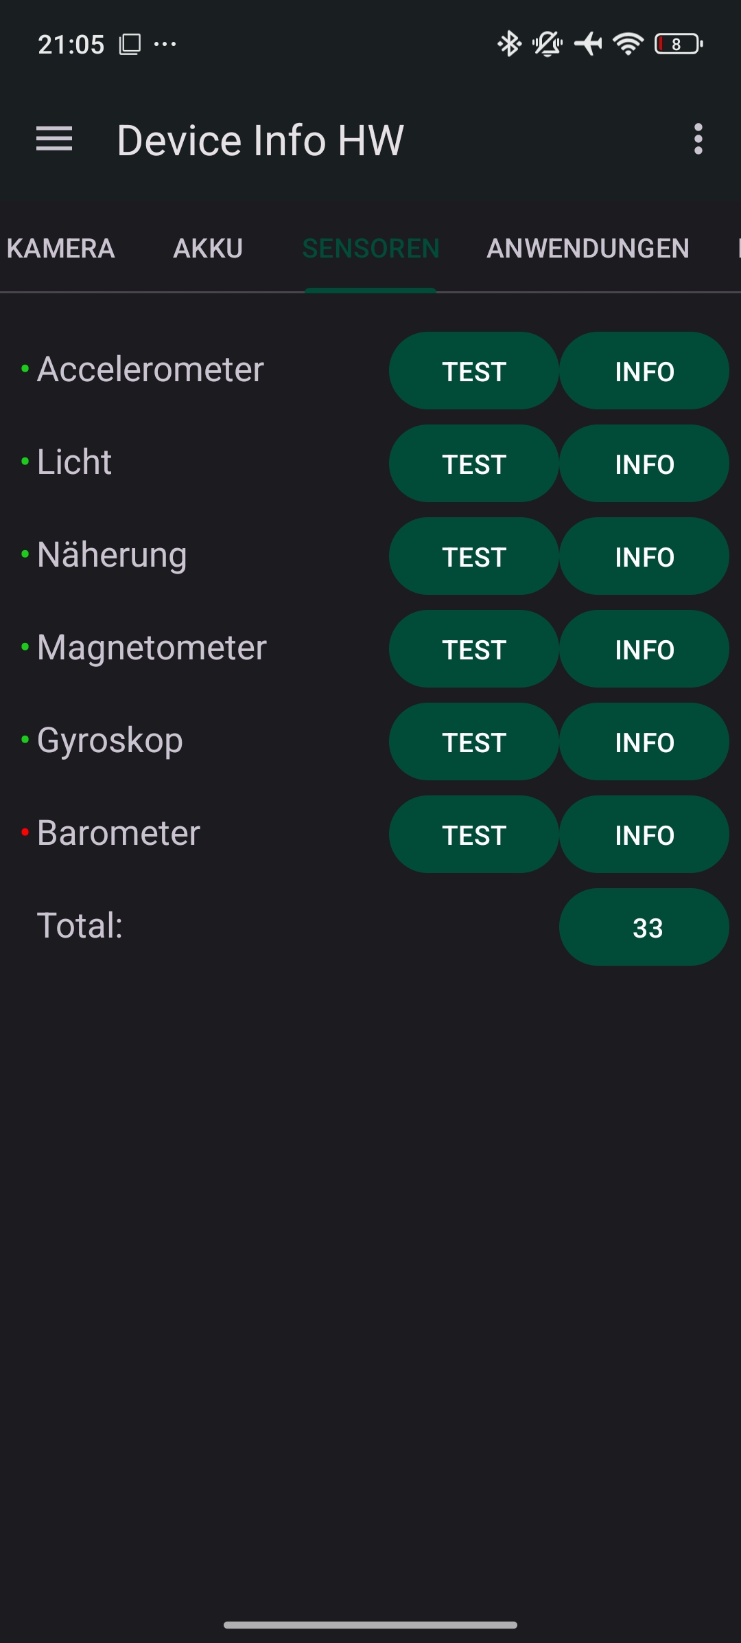741x1643 pixels.
Task: Tap the battery indicator icon
Action: click(678, 45)
